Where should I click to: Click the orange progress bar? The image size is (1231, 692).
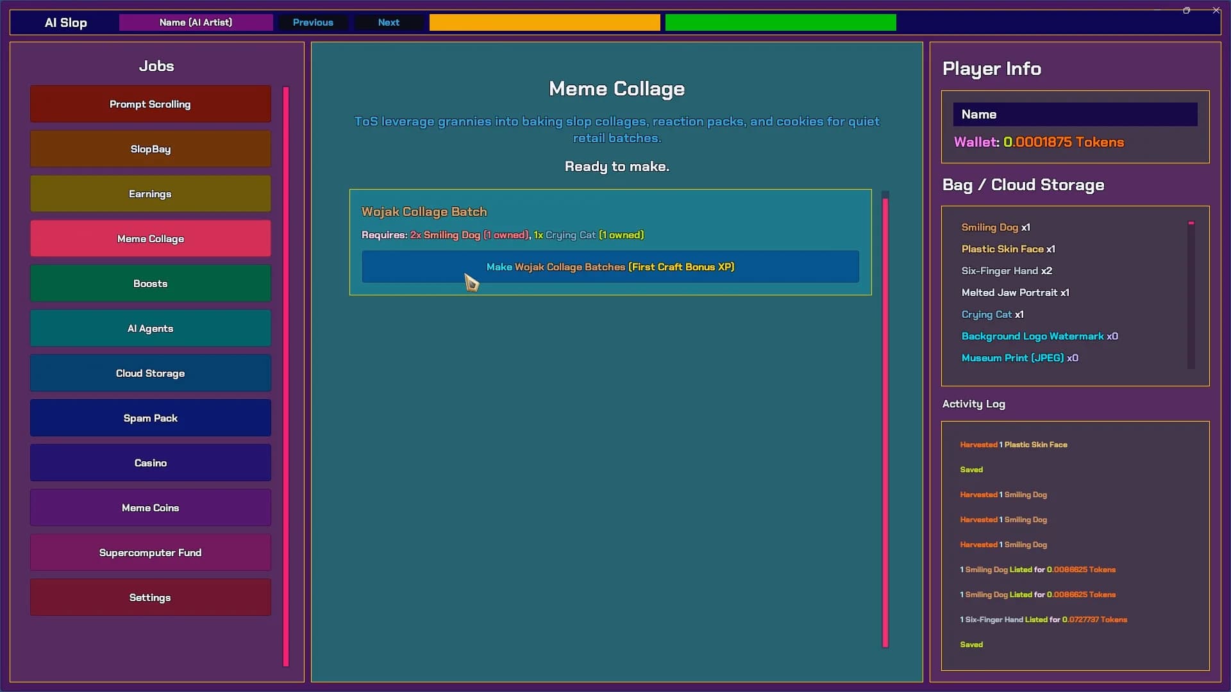tap(544, 22)
